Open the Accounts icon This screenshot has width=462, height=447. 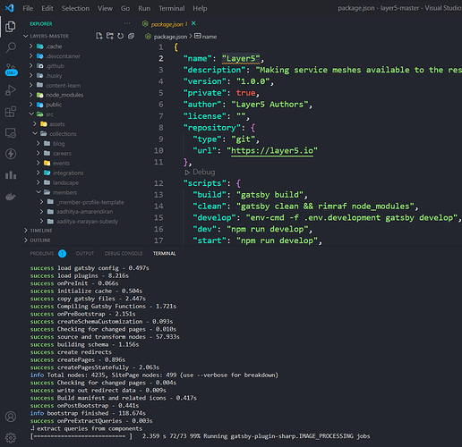click(11, 417)
